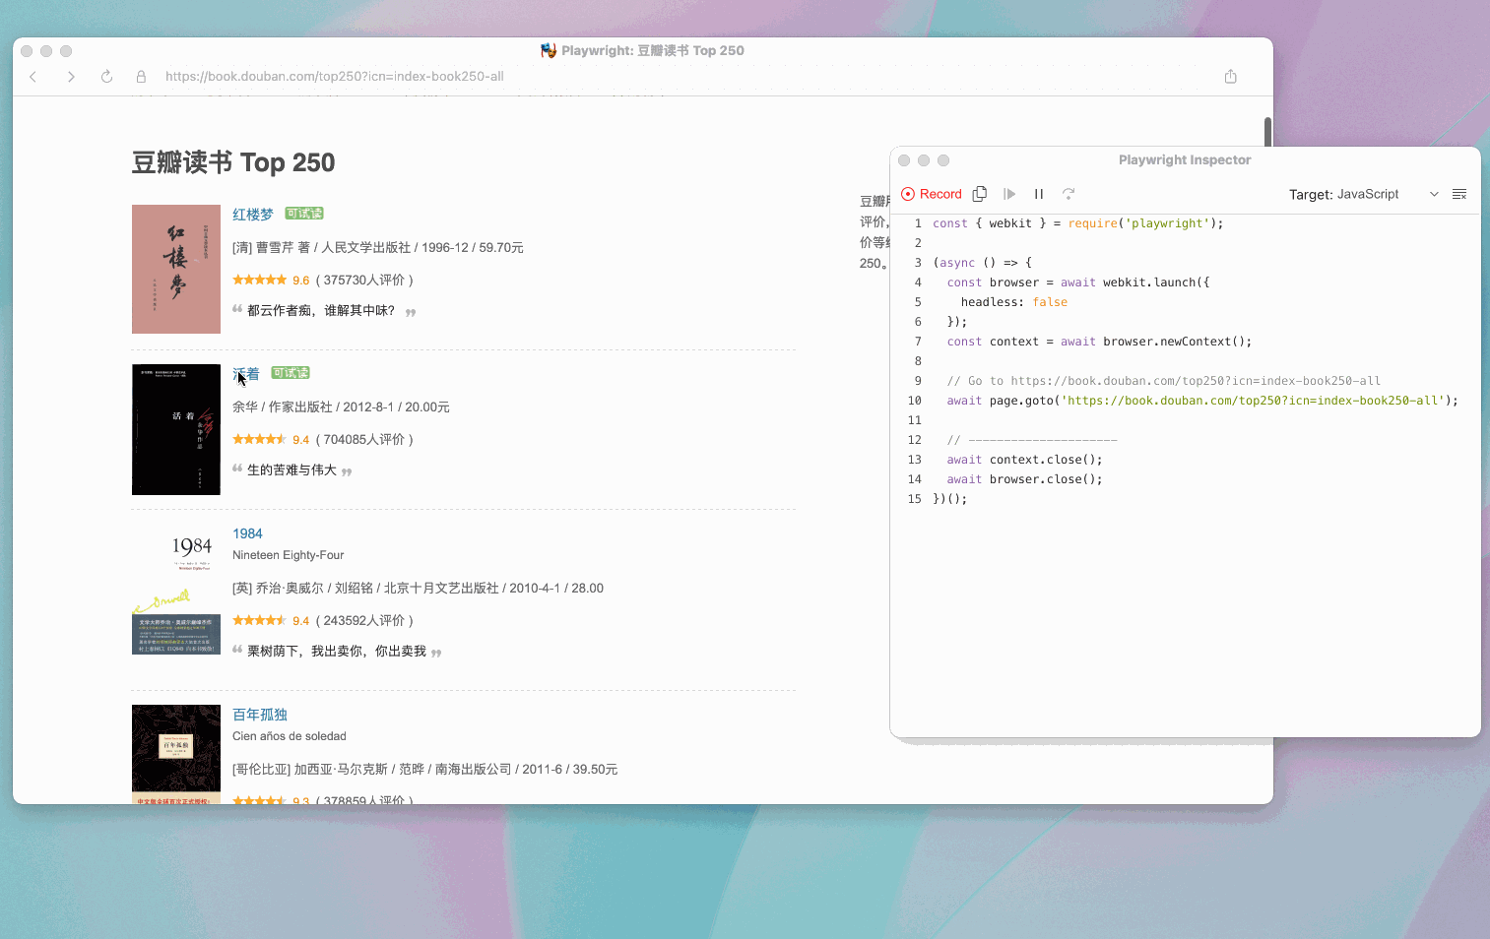This screenshot has width=1490, height=939.
Task: Open the 百年孤独 book page
Action: (x=260, y=714)
